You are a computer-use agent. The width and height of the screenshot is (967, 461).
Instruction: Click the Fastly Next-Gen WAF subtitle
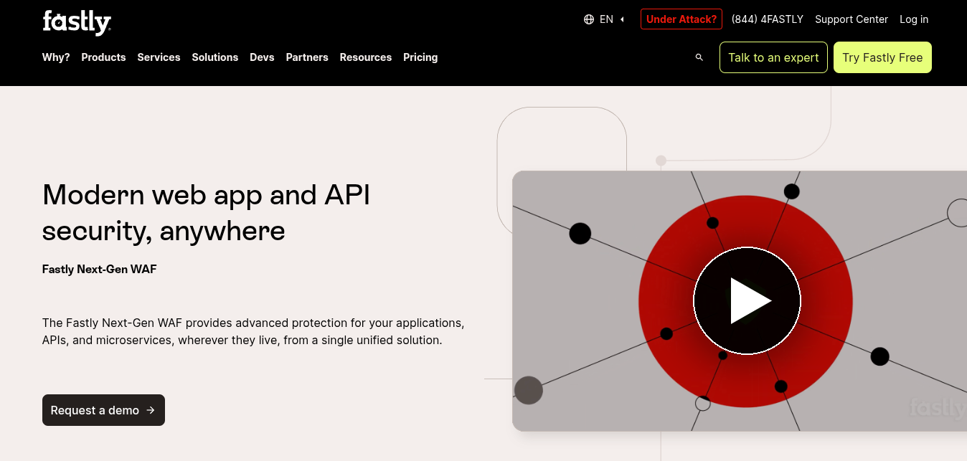99,270
